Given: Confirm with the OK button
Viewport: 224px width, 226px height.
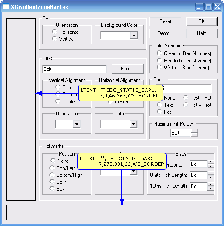Looking at the screenshot, I should point(201,21).
